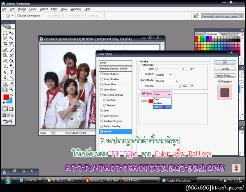The height and width of the screenshot is (192, 246).
Task: Enable the Satin checkbox
Action: [102, 111]
